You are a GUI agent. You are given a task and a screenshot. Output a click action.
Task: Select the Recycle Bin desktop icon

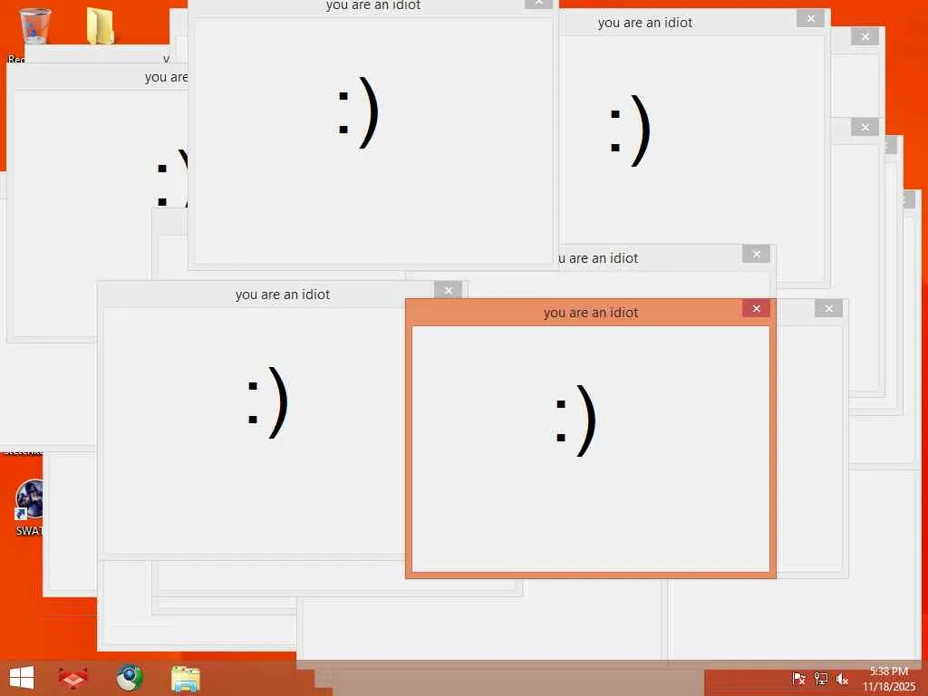[x=34, y=26]
